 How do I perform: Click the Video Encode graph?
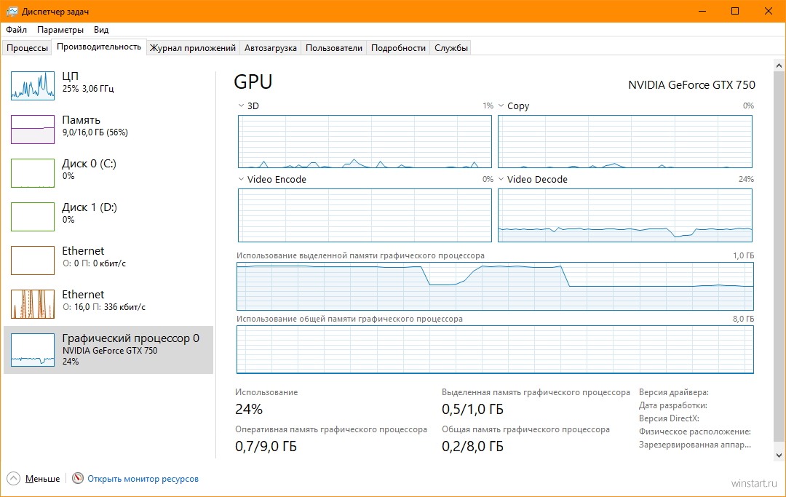[365, 215]
